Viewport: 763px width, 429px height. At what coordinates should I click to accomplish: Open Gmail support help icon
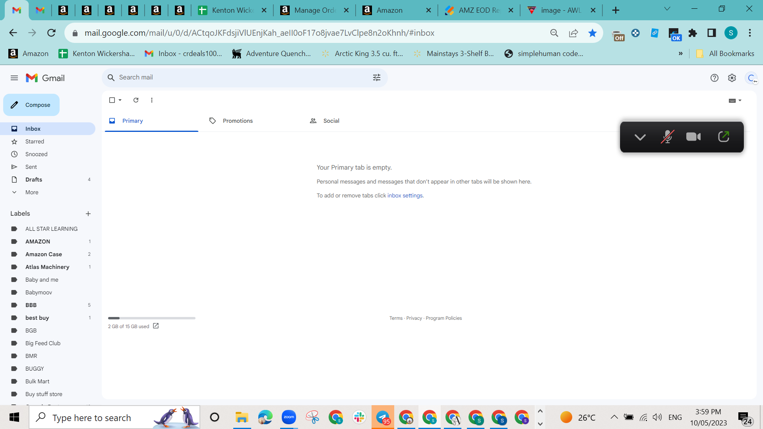tap(714, 78)
